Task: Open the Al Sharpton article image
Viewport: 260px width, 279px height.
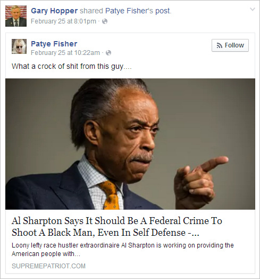Action: tap(130, 144)
